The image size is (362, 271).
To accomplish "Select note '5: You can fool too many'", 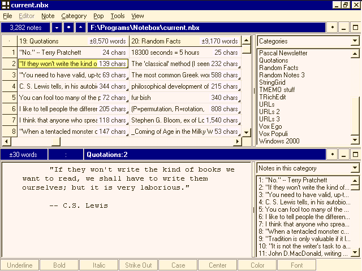I will click(304, 209).
